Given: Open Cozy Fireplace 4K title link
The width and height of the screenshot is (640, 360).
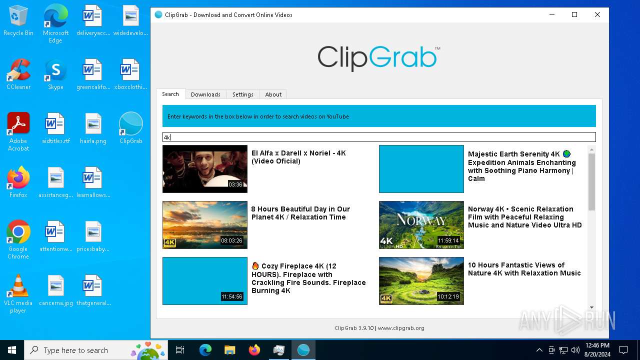Looking at the screenshot, I should (x=308, y=278).
